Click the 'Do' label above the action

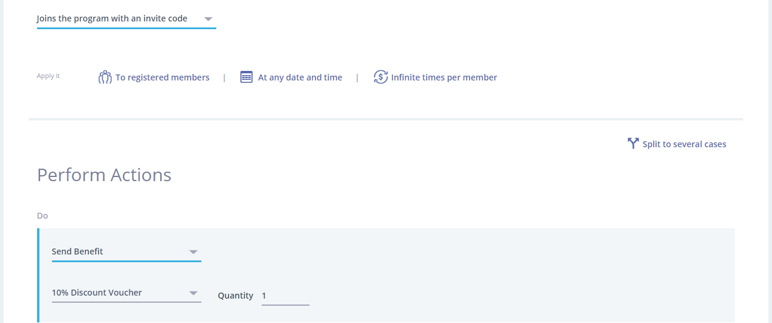point(42,216)
